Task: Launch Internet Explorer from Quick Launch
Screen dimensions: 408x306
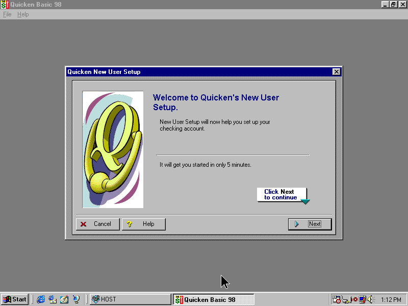Action: coord(41,299)
